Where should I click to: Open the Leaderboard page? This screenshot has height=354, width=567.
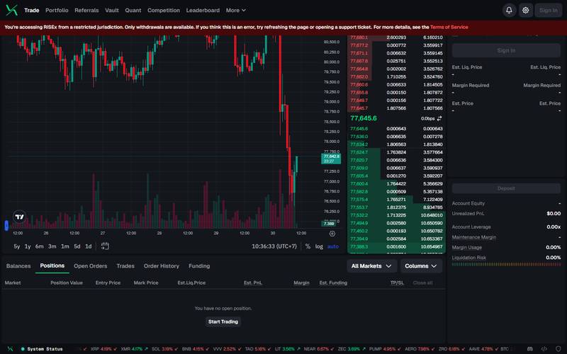pos(203,10)
